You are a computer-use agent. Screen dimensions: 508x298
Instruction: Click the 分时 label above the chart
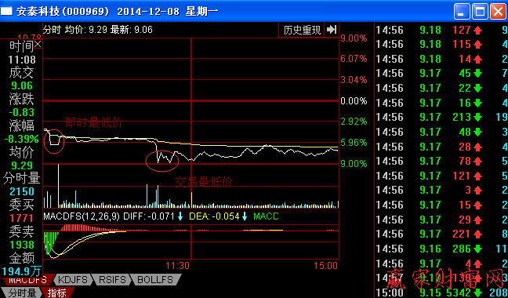pos(53,30)
